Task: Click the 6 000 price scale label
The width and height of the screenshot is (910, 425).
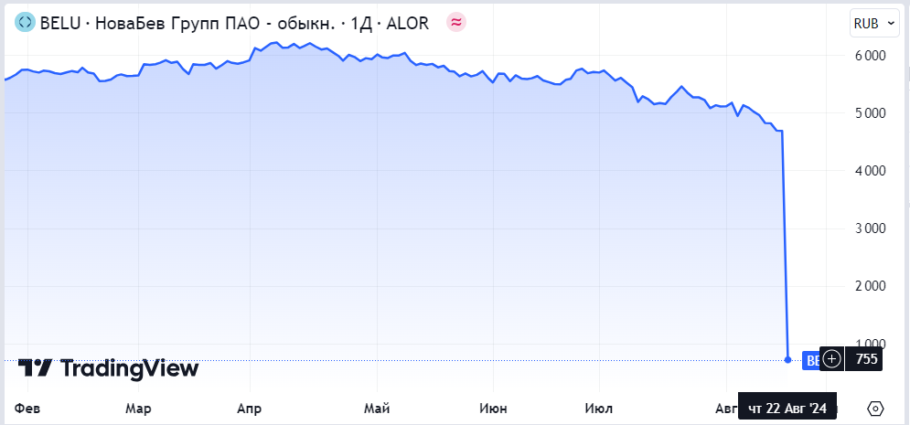Action: click(x=872, y=56)
